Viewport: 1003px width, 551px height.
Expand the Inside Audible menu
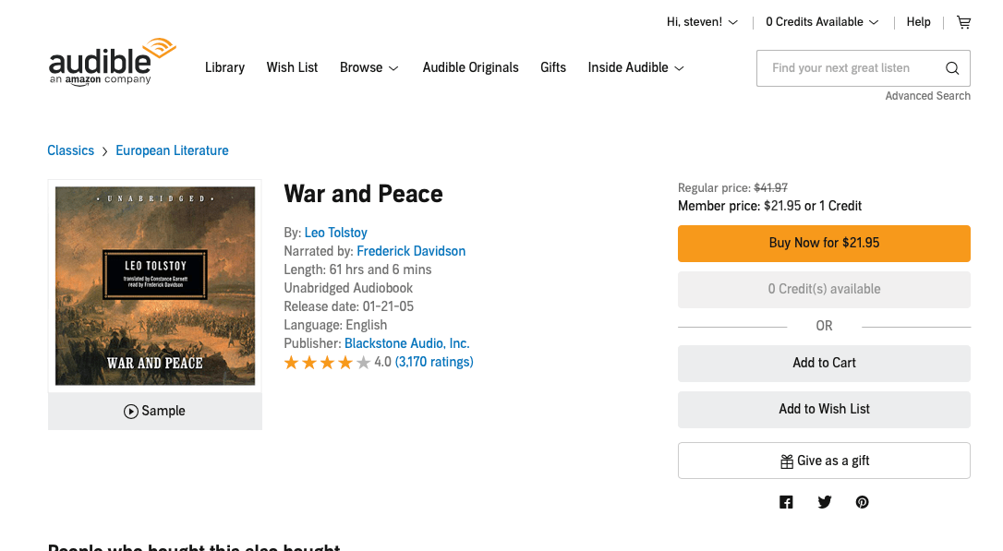pyautogui.click(x=635, y=67)
